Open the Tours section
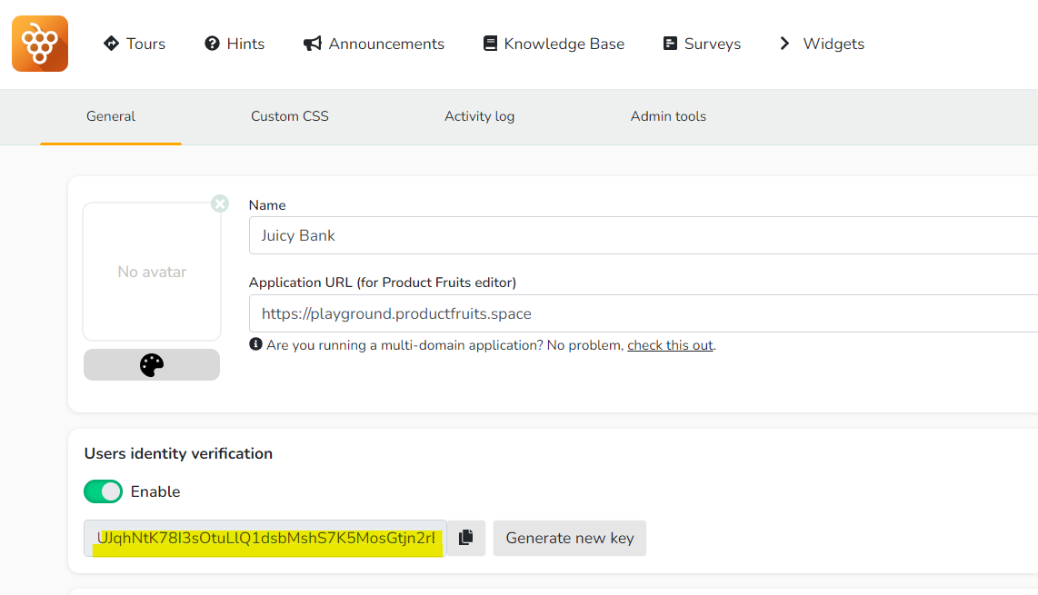The height and width of the screenshot is (595, 1038). coord(135,44)
